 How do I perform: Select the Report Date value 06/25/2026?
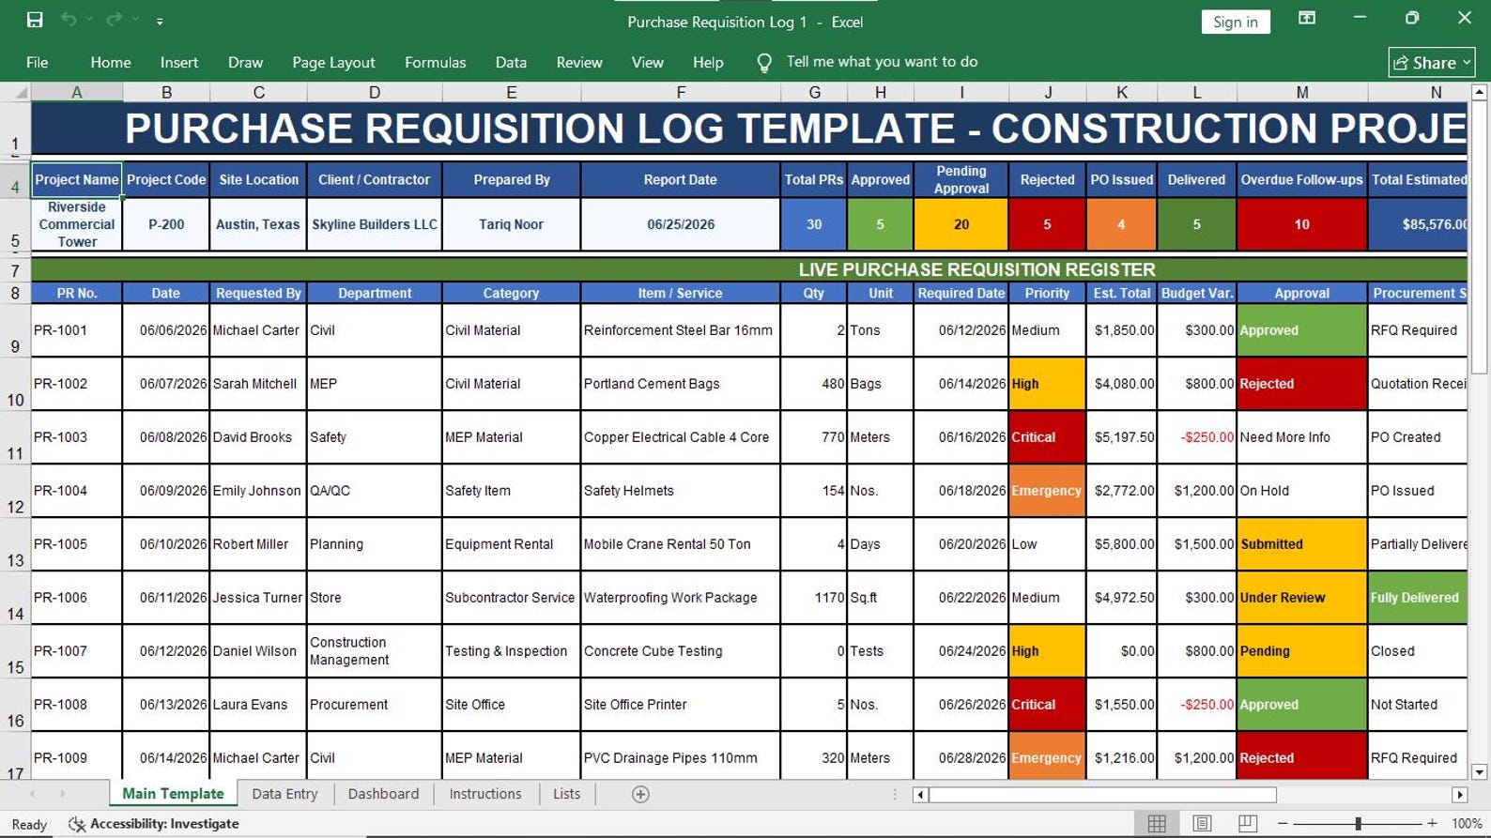(x=681, y=224)
